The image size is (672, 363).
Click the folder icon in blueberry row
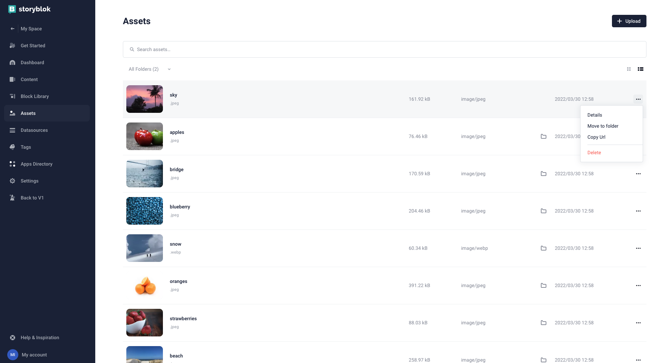point(544,211)
